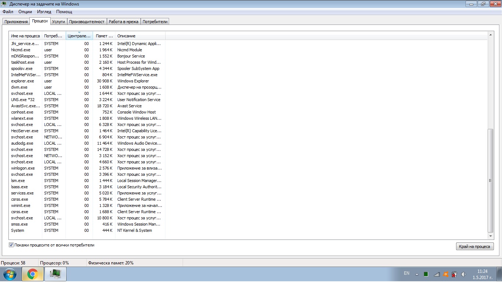Switch to the Производителност tab
This screenshot has width=502, height=282.
coord(87,22)
